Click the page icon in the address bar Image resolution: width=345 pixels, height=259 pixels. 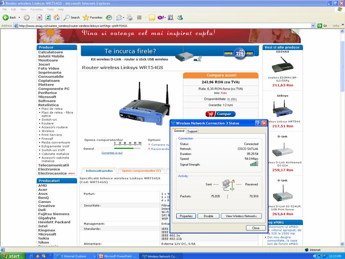pyautogui.click(x=16, y=26)
